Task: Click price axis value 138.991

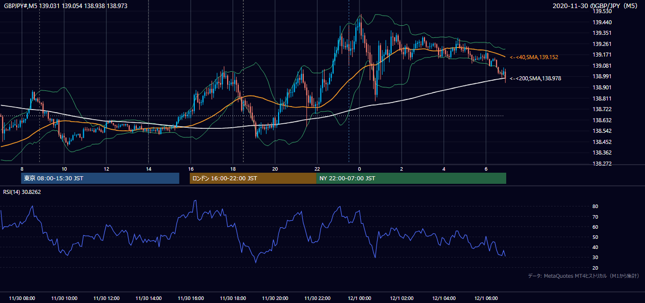Action: [603, 76]
